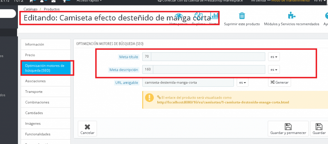The width and height of the screenshot is (328, 144).
Task: Click the Cancelar X icon button
Action: 87,129
